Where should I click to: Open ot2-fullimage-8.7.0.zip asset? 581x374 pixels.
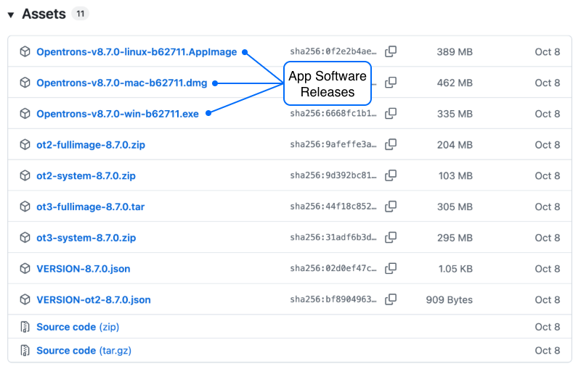pyautogui.click(x=91, y=145)
